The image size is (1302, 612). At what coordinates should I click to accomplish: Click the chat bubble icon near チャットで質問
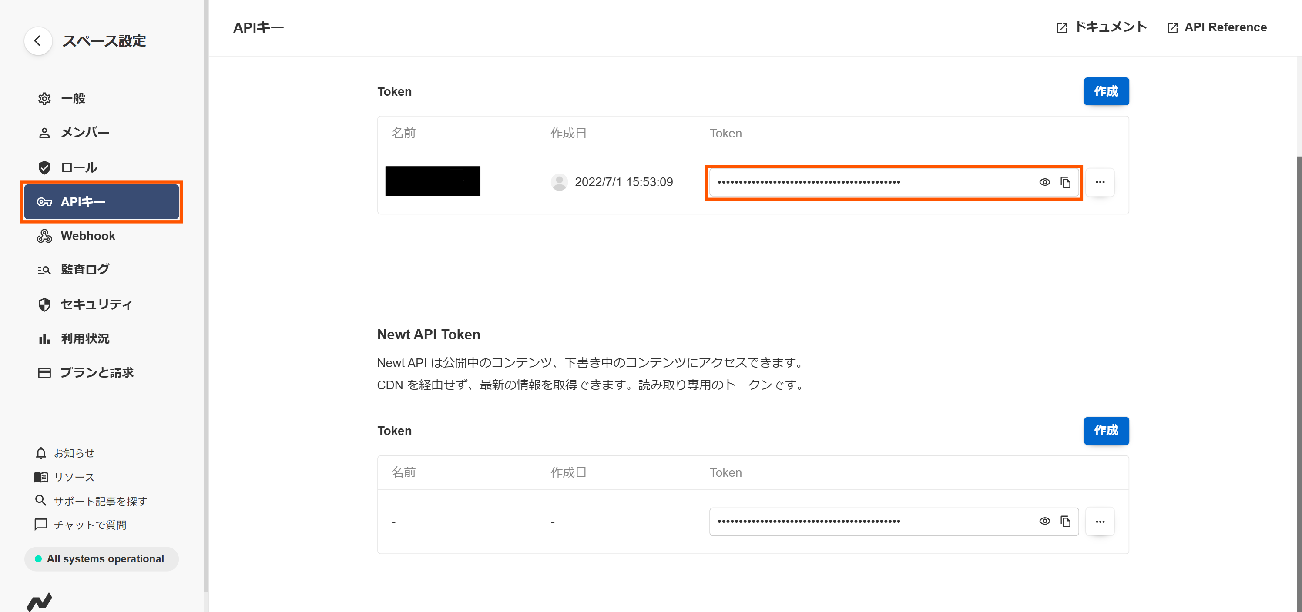click(41, 525)
